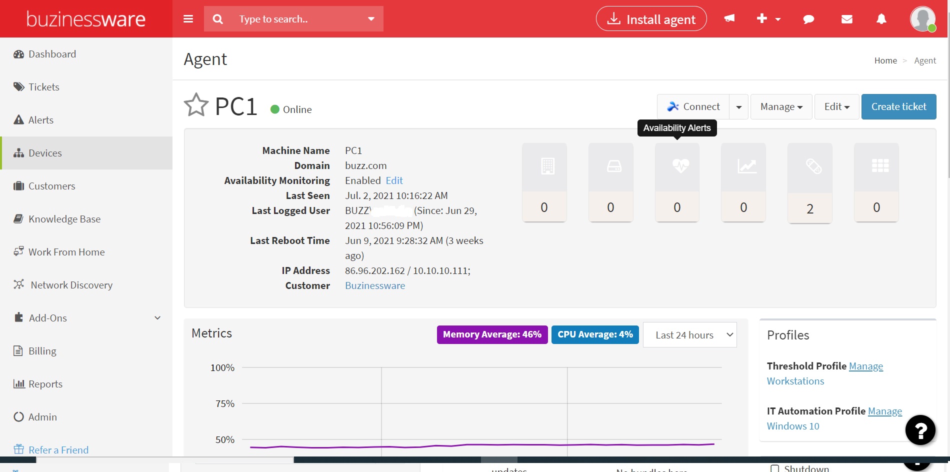
Task: Open the announcements megaphone icon
Action: pyautogui.click(x=728, y=19)
